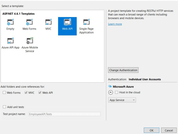Enable Add unit tests checkbox
Image resolution: width=178 pixels, height=134 pixels.
(4, 107)
